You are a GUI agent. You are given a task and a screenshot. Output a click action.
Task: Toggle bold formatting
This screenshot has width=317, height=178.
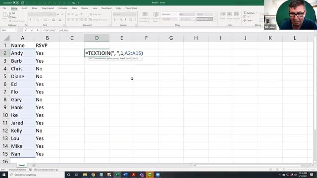30,20
